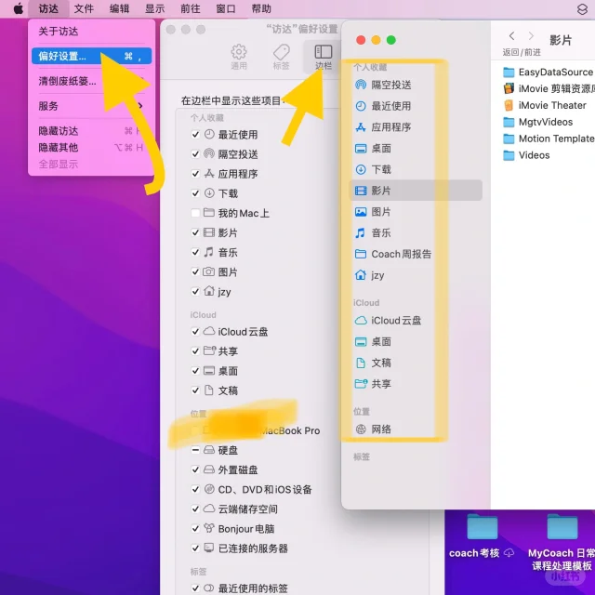
Task: Toggle the 影片 checkbox in preferences
Action: (x=195, y=232)
